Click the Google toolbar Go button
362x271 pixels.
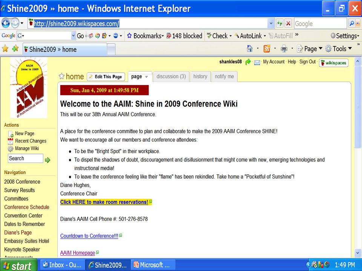(80, 36)
